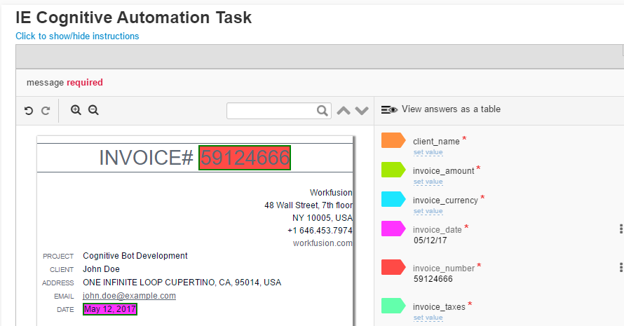
Task: Click workfusion.com website text
Action: pos(323,243)
